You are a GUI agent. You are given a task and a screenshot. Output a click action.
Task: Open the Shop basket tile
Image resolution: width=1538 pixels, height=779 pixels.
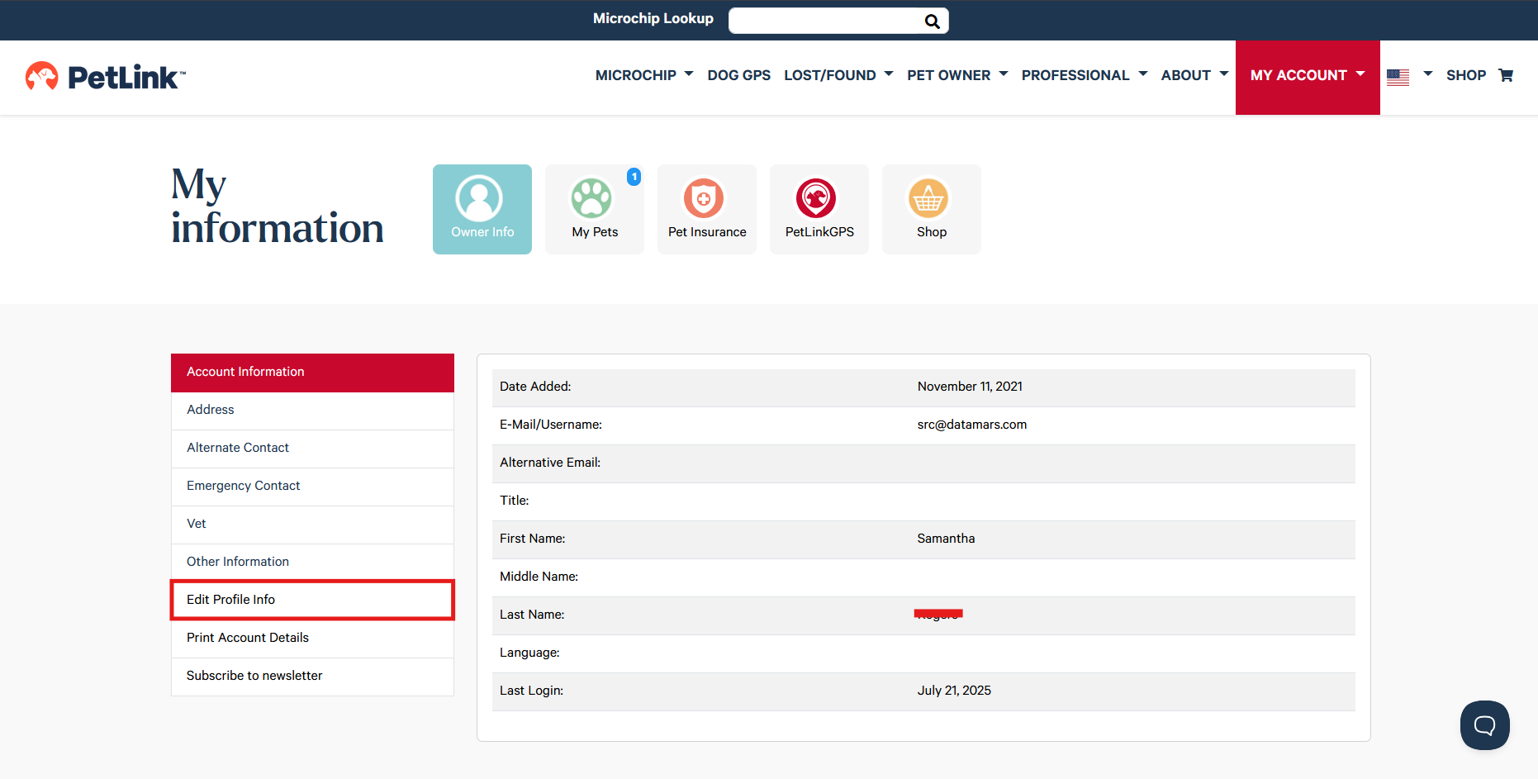tap(931, 209)
